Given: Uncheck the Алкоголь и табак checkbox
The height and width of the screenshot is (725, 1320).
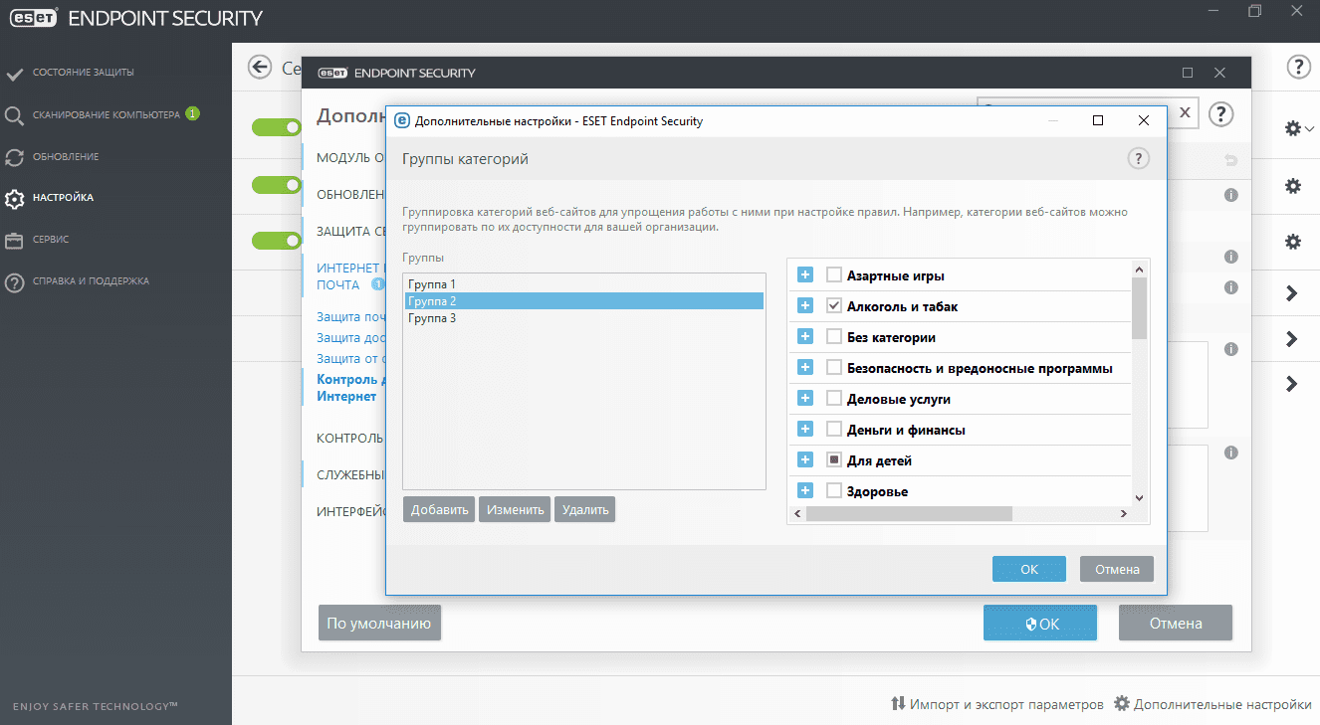Looking at the screenshot, I should click(834, 306).
